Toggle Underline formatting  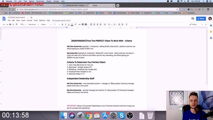[69, 24]
